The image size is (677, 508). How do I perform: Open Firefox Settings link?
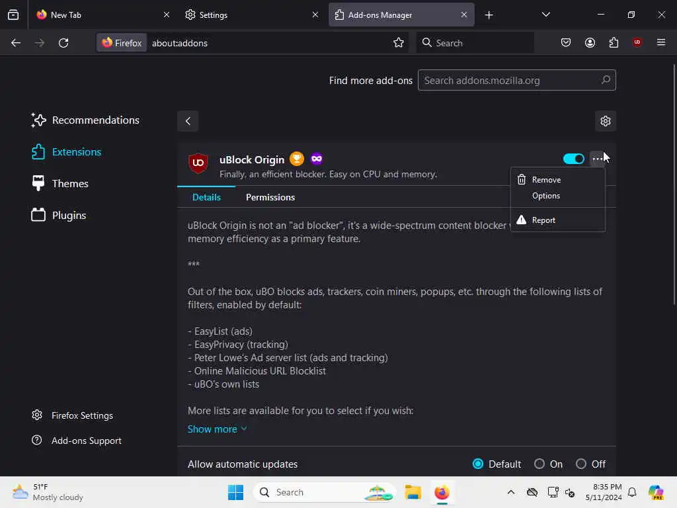point(72,415)
